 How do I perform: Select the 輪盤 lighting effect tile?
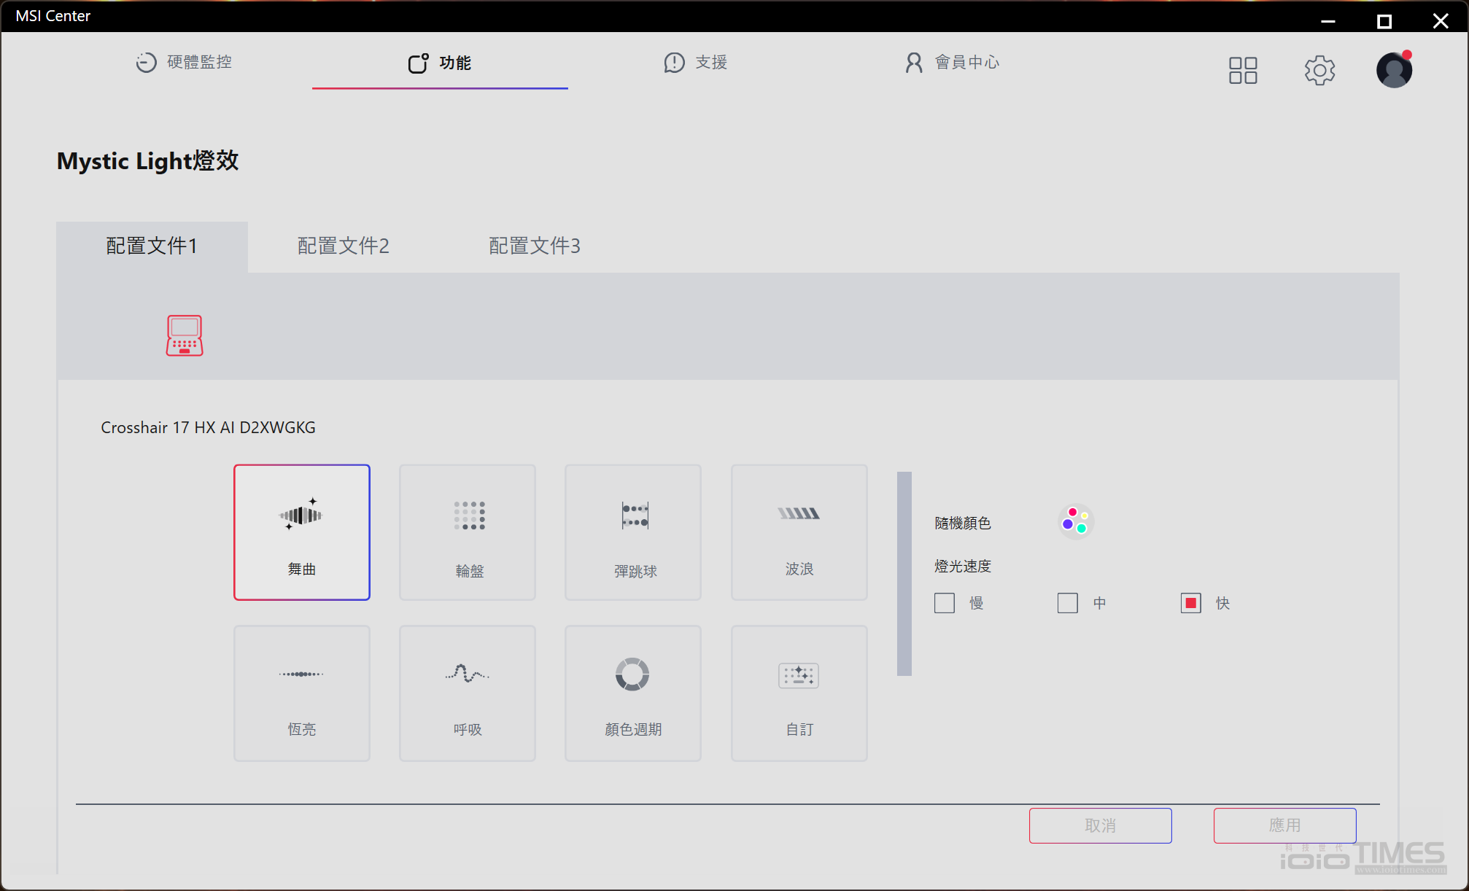pyautogui.click(x=467, y=532)
